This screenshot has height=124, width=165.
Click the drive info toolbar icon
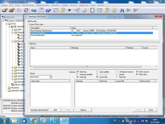click(34, 10)
